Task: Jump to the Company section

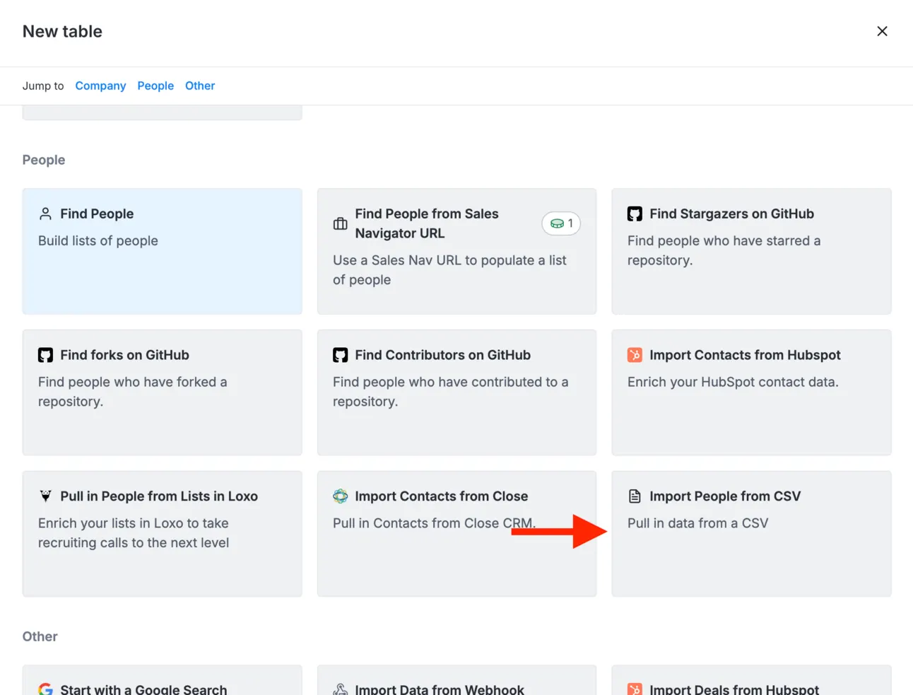Action: tap(100, 86)
